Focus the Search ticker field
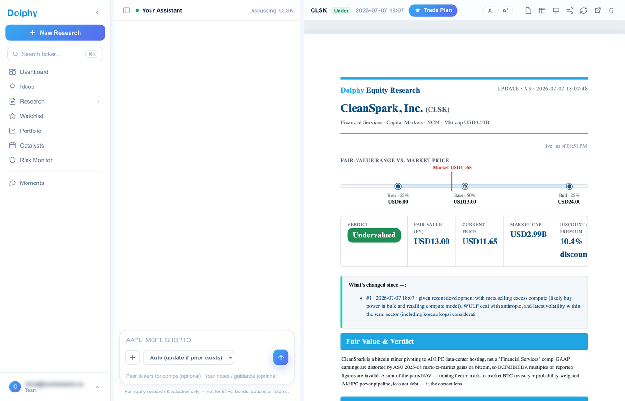This screenshot has height=401, width=625. (55, 54)
